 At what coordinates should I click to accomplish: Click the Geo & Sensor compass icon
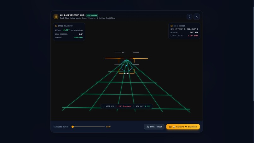coord(171,26)
